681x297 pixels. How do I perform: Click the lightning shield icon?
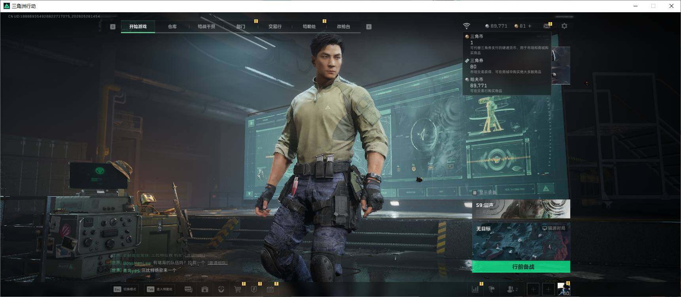click(254, 289)
